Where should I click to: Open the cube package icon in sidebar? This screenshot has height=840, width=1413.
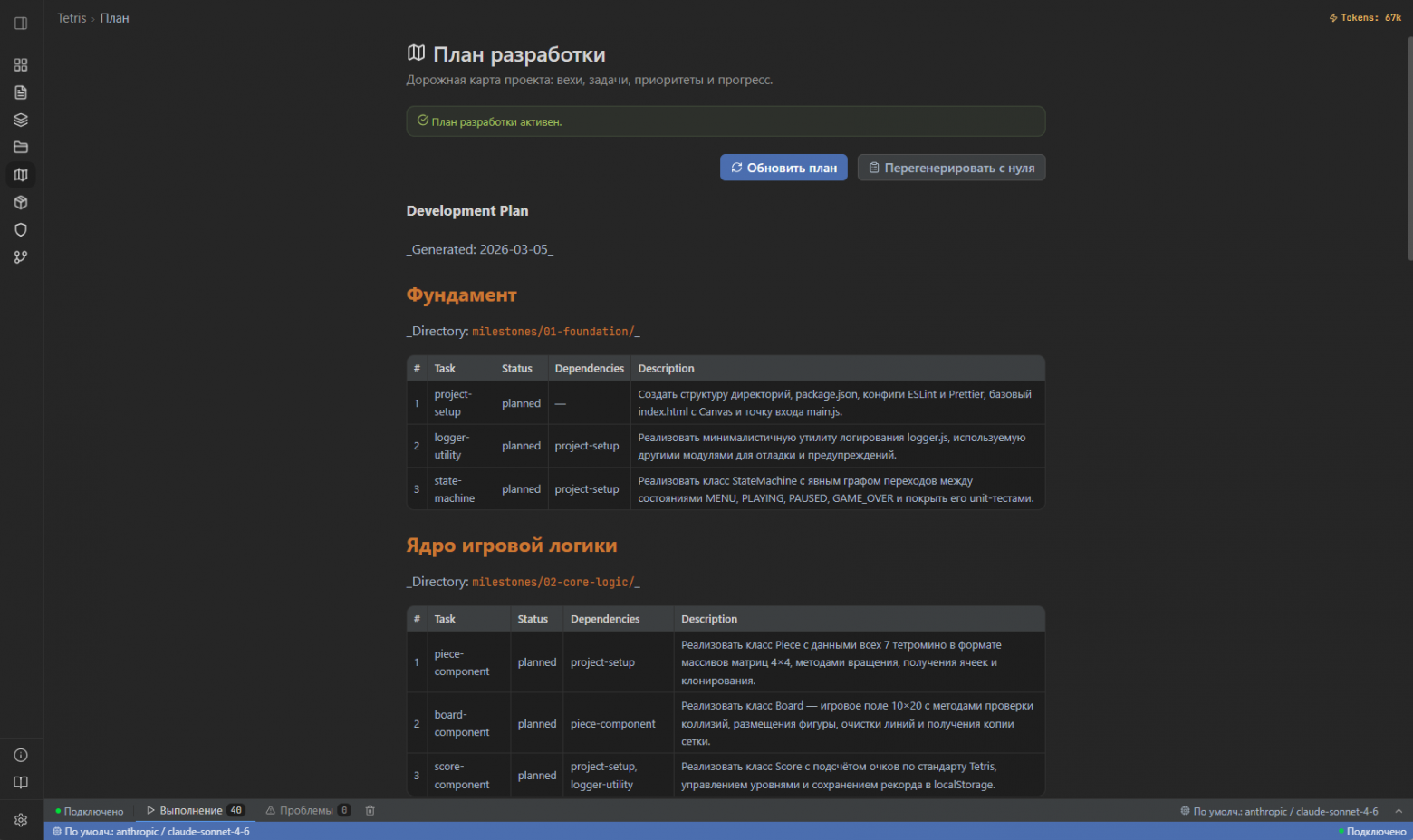[21, 202]
